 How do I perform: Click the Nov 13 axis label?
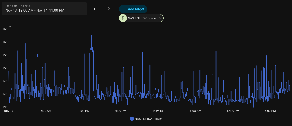click(9, 111)
